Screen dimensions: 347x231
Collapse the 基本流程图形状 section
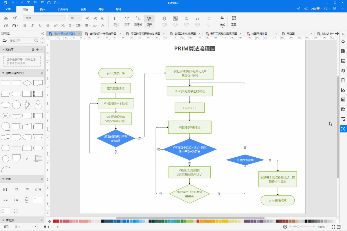pyautogui.click(x=3, y=73)
